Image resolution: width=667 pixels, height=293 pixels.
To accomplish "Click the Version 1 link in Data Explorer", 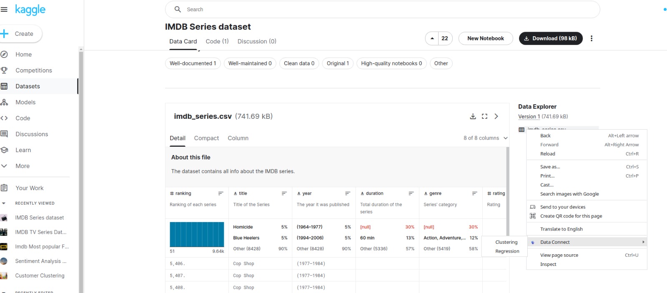I will pyautogui.click(x=529, y=117).
